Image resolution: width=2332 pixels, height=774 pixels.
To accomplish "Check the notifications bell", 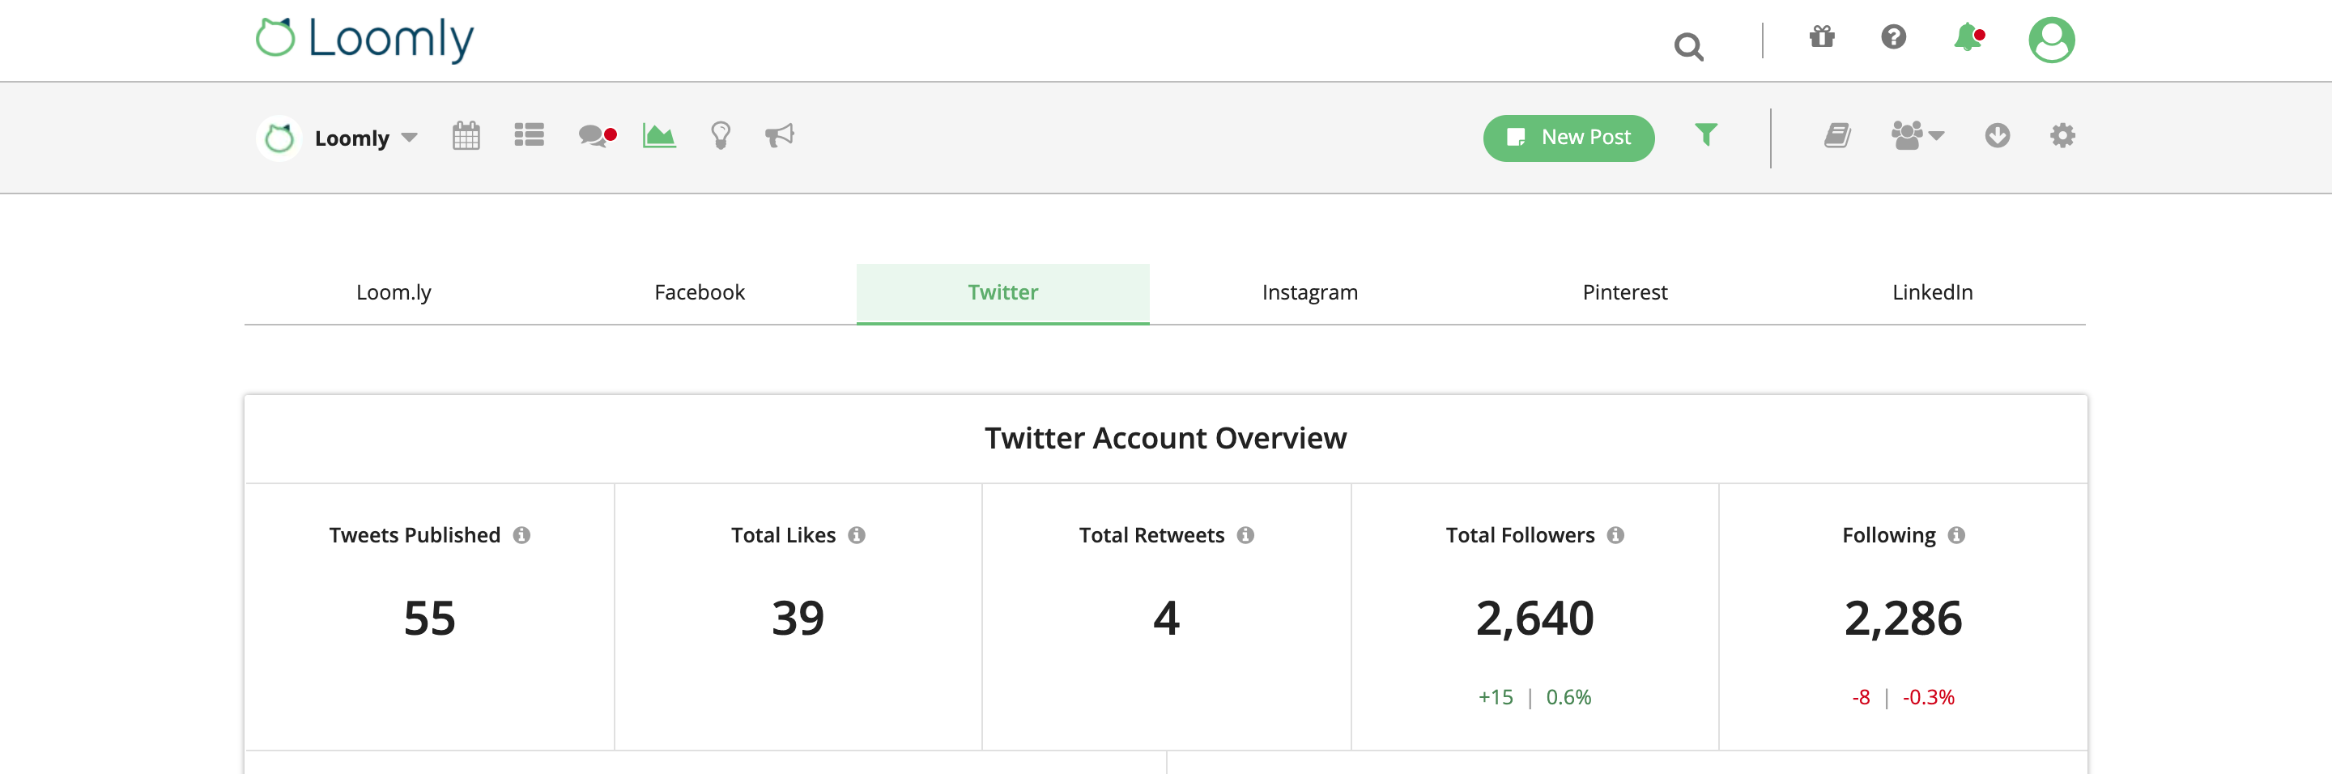I will 1964,39.
